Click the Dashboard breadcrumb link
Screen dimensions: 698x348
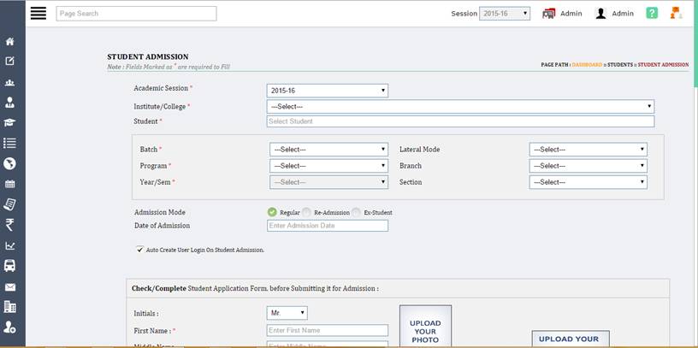click(587, 65)
